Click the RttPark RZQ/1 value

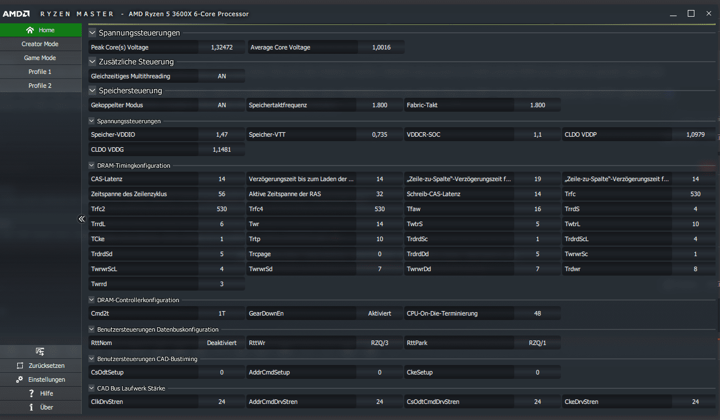[538, 343]
